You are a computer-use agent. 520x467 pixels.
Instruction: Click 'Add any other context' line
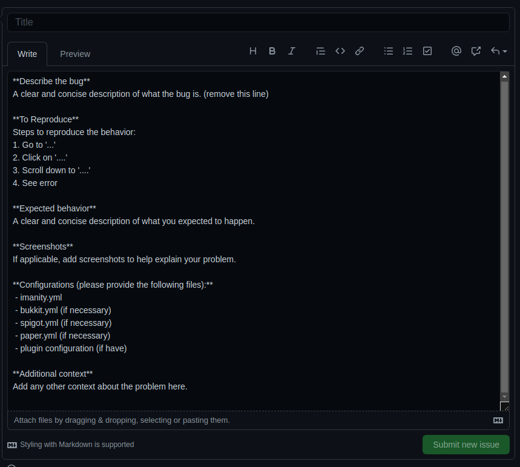[100, 386]
